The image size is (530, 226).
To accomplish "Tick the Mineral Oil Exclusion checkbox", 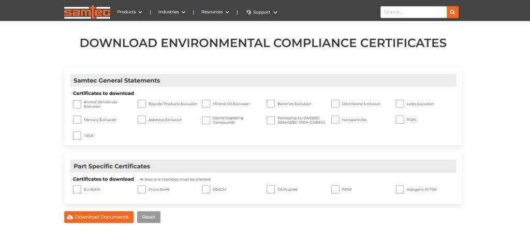I will point(206,104).
